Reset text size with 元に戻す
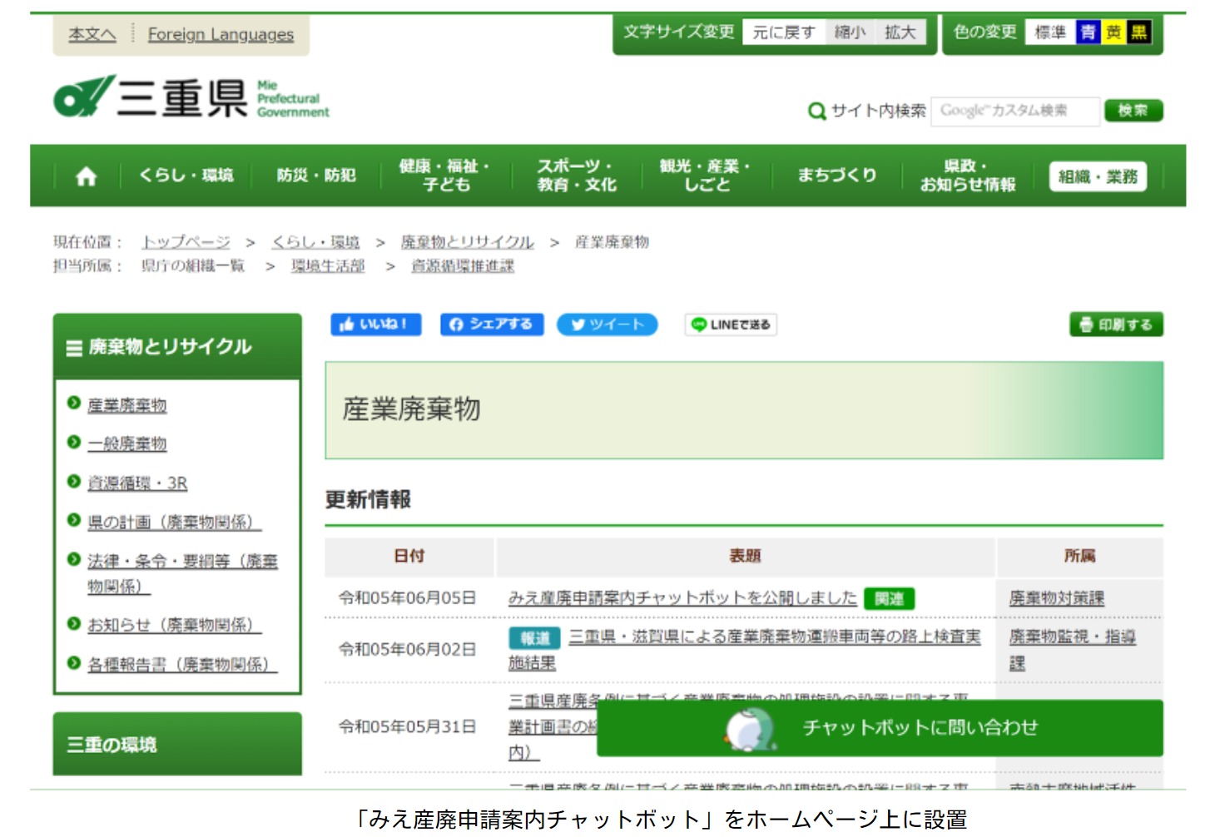The height and width of the screenshot is (837, 1215). pos(784,32)
